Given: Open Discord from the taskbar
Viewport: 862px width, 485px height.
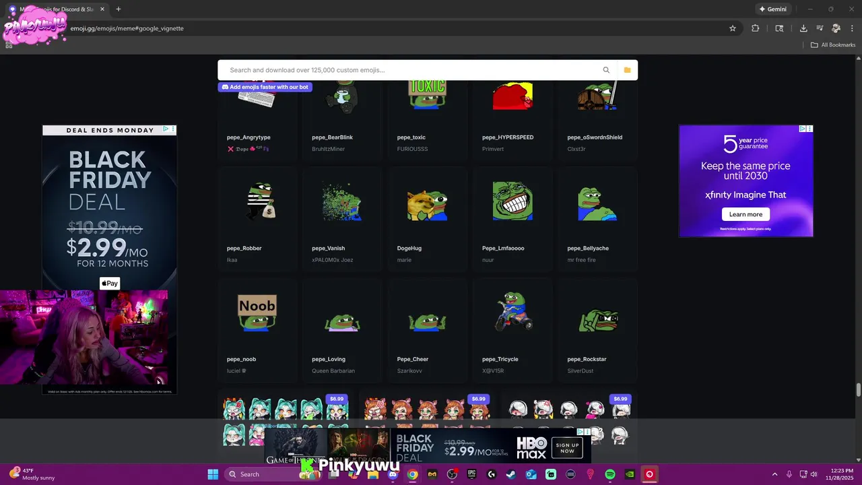Looking at the screenshot, I should (393, 474).
